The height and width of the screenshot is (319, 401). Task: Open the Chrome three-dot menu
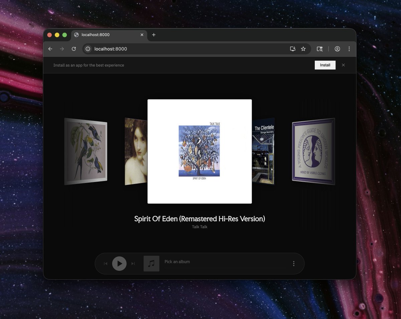click(x=349, y=49)
